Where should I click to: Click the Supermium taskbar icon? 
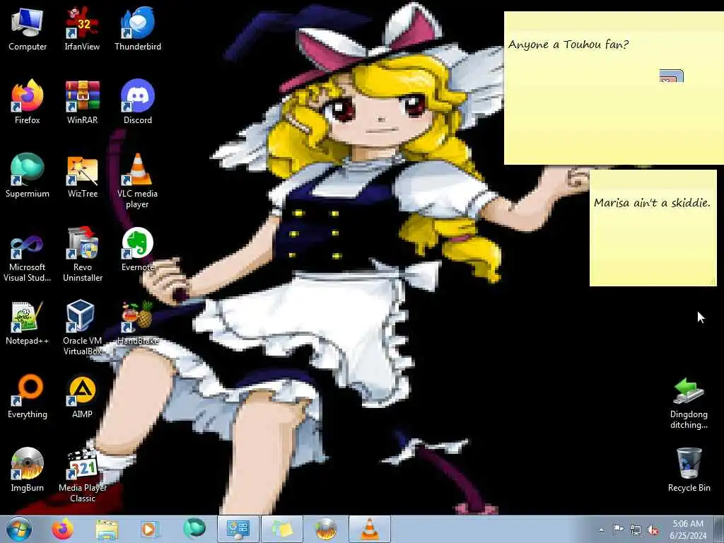tap(194, 529)
